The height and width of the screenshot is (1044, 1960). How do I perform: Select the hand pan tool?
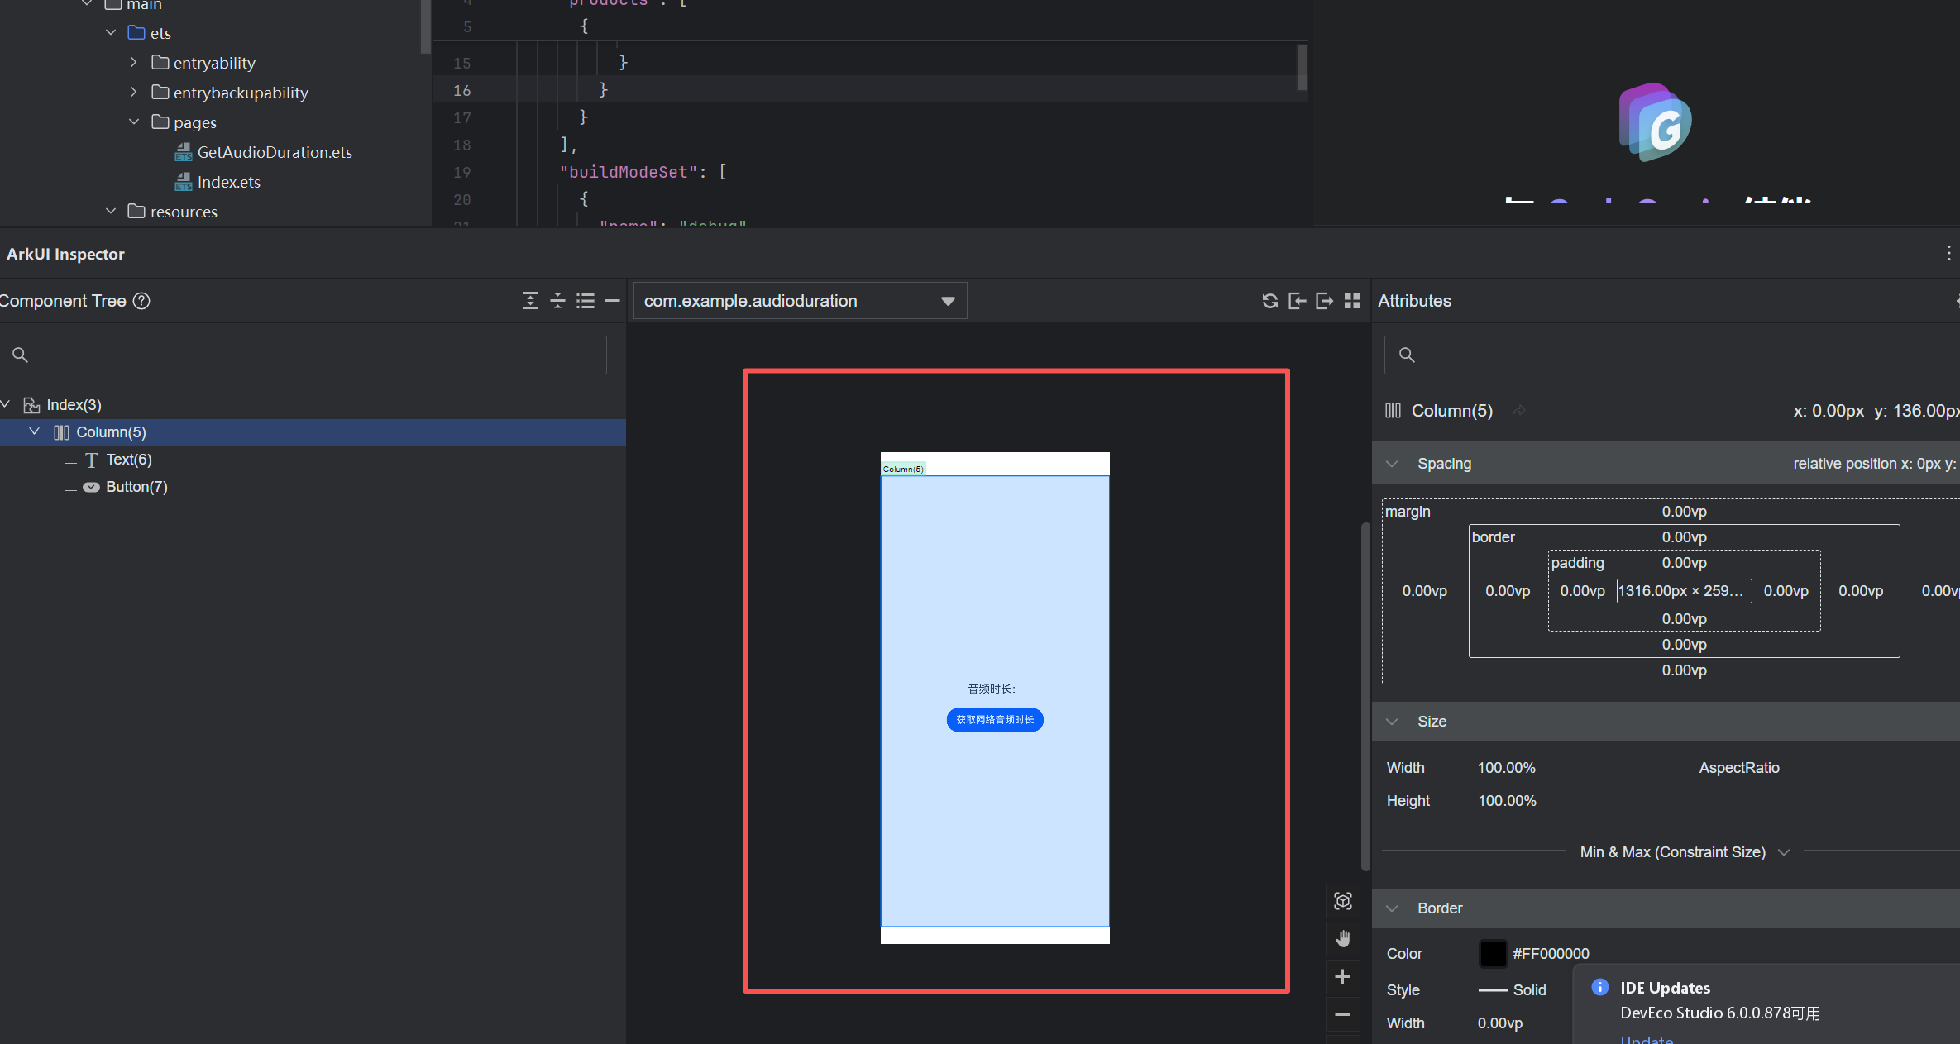tap(1343, 939)
